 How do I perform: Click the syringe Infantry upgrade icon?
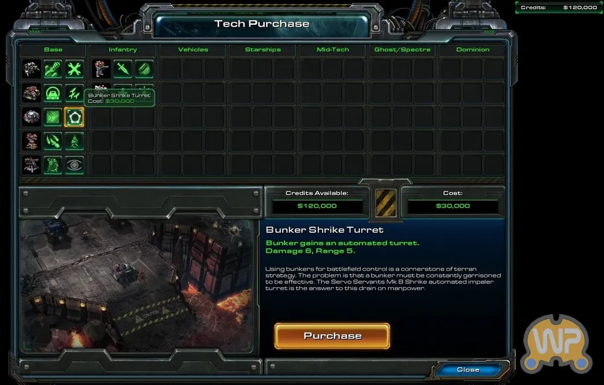point(123,69)
